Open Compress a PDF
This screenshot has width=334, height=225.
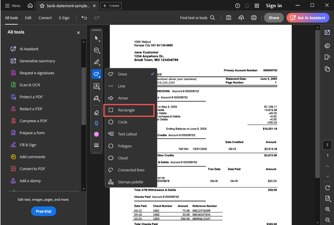coord(29,121)
